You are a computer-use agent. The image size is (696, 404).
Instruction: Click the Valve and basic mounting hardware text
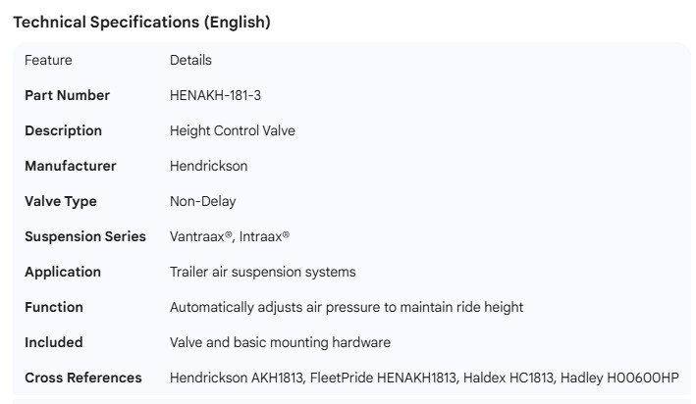280,342
